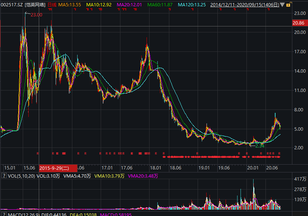This screenshot has width=308, height=216.
Task: Open the 日线 period selector
Action: click(52, 5)
